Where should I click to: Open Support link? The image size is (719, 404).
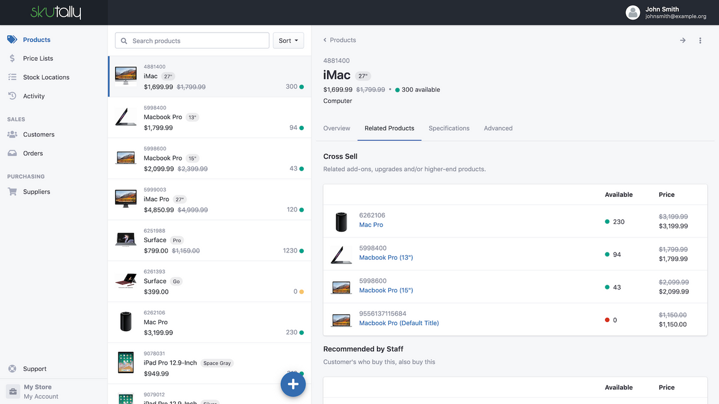pos(35,369)
